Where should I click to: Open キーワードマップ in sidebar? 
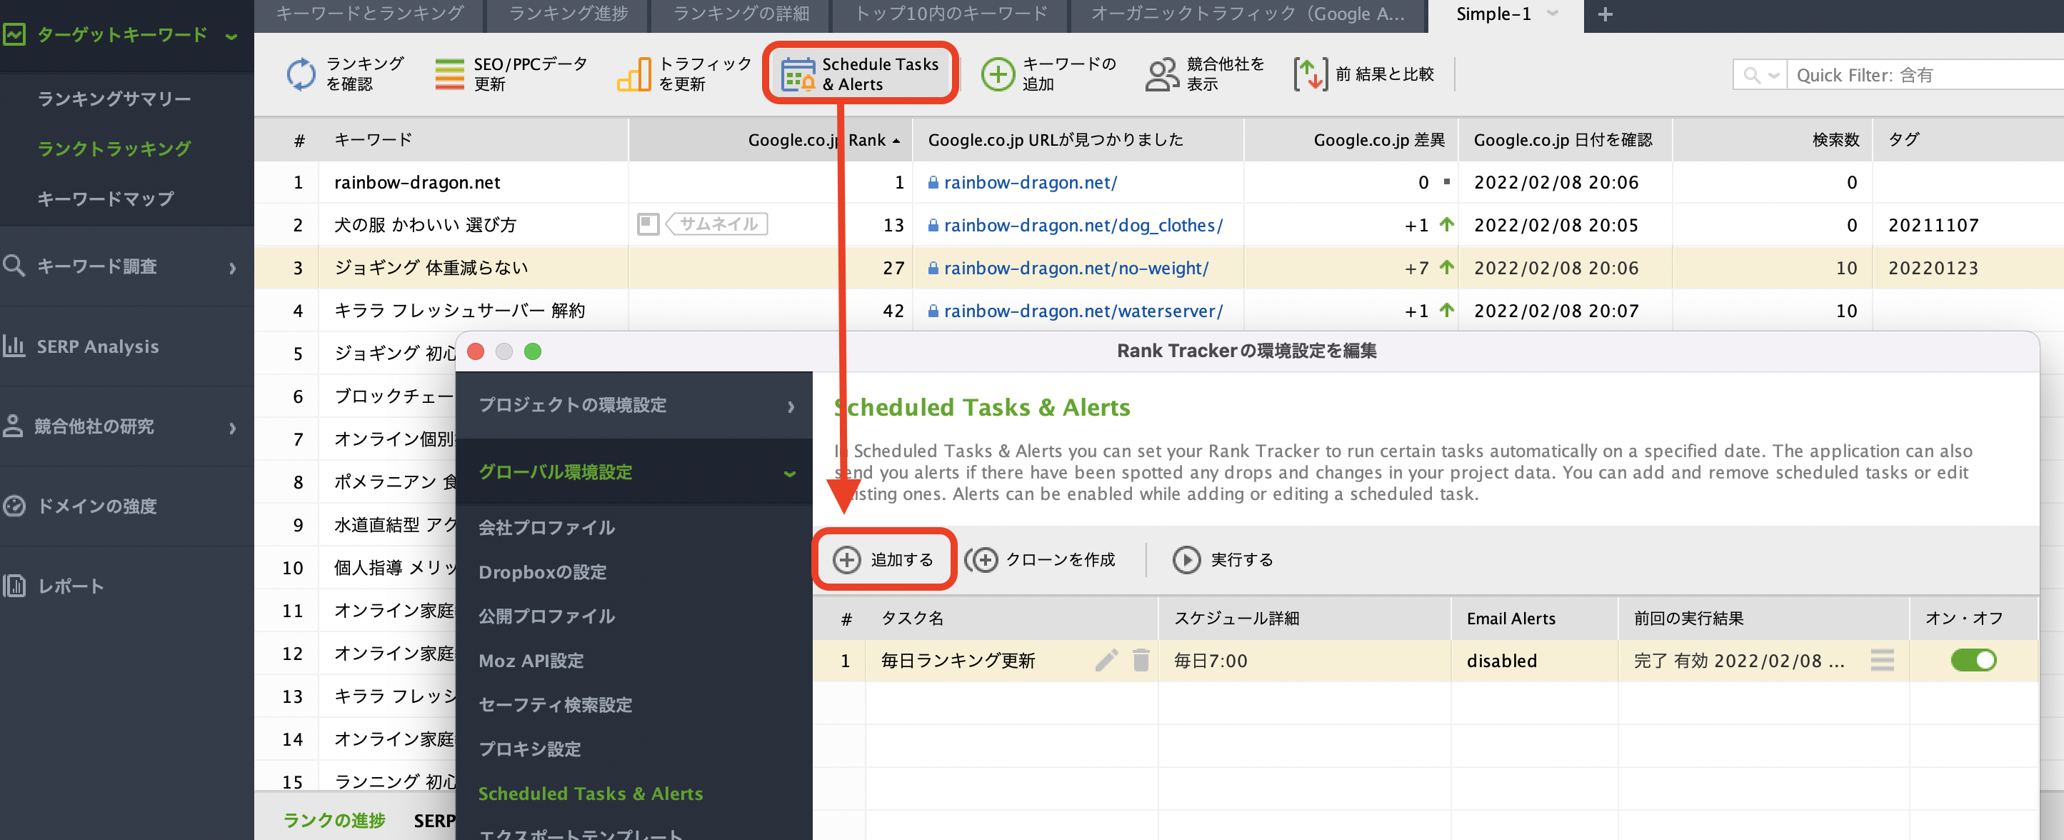coord(106,199)
